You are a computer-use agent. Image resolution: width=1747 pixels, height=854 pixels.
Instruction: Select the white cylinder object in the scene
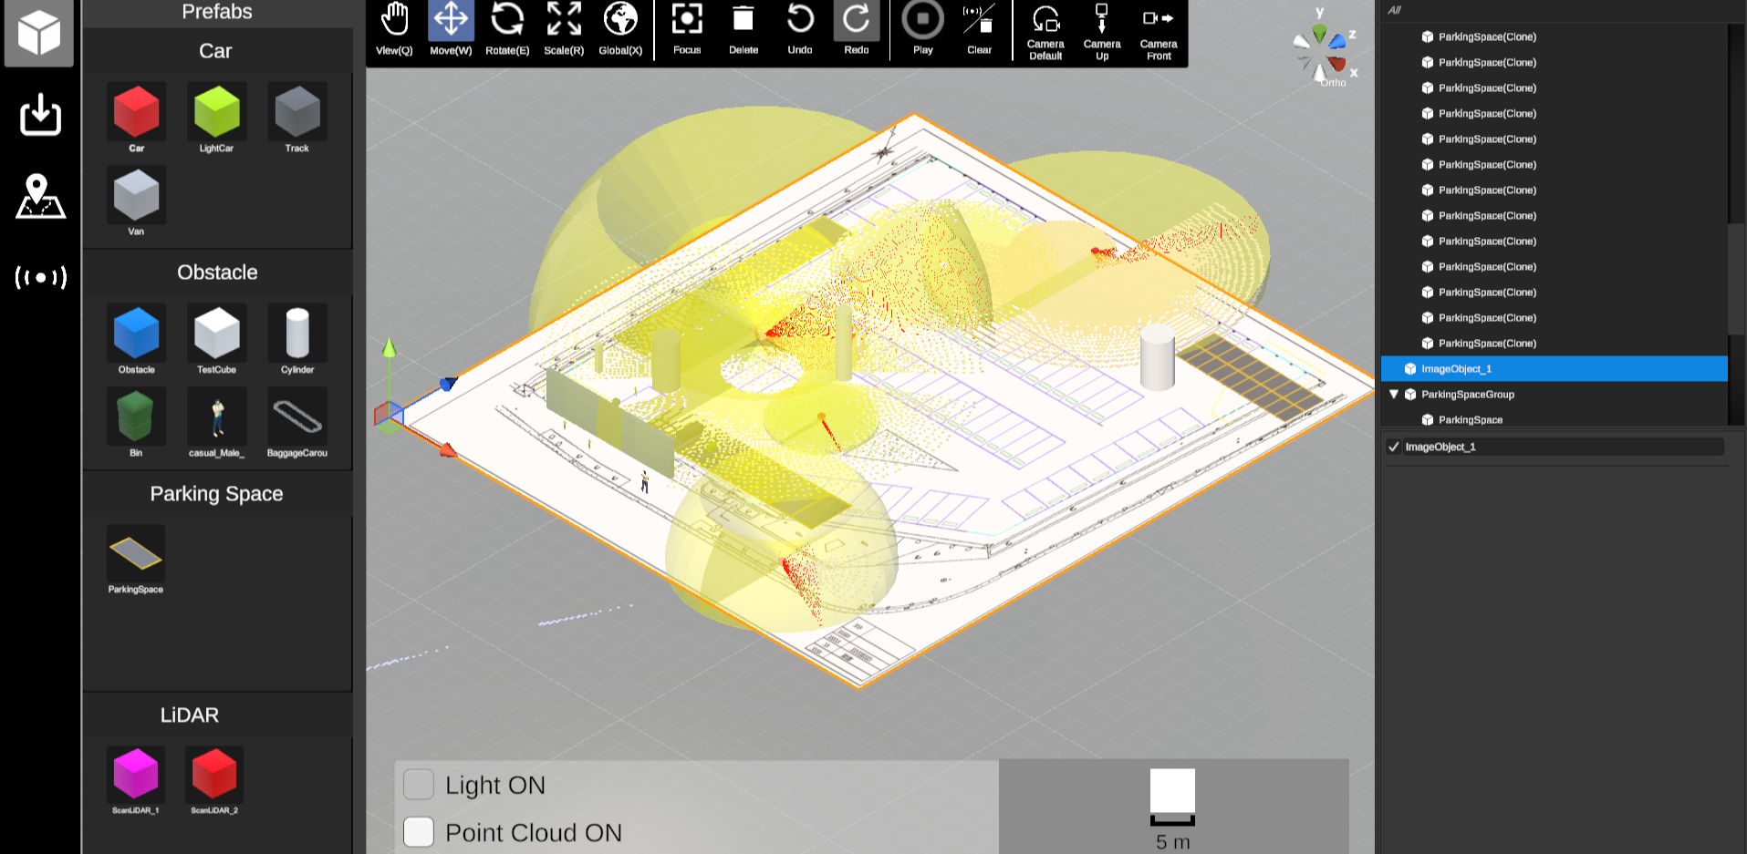1158,357
